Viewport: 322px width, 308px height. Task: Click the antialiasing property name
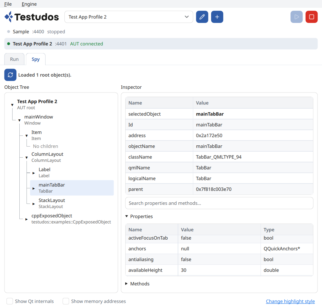pos(141,259)
